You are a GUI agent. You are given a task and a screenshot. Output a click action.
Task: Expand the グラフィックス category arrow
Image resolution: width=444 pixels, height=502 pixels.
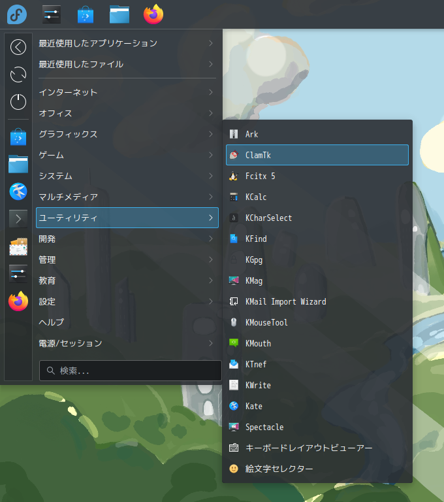pyautogui.click(x=211, y=134)
